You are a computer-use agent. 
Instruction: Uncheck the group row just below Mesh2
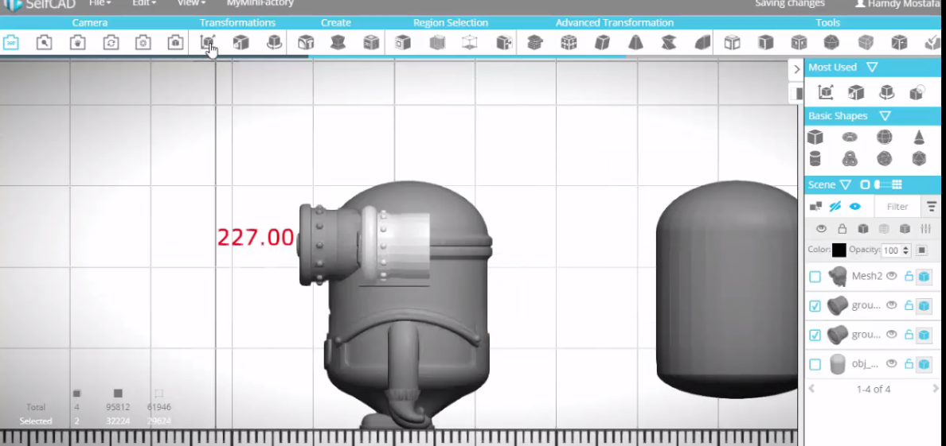pyautogui.click(x=815, y=306)
